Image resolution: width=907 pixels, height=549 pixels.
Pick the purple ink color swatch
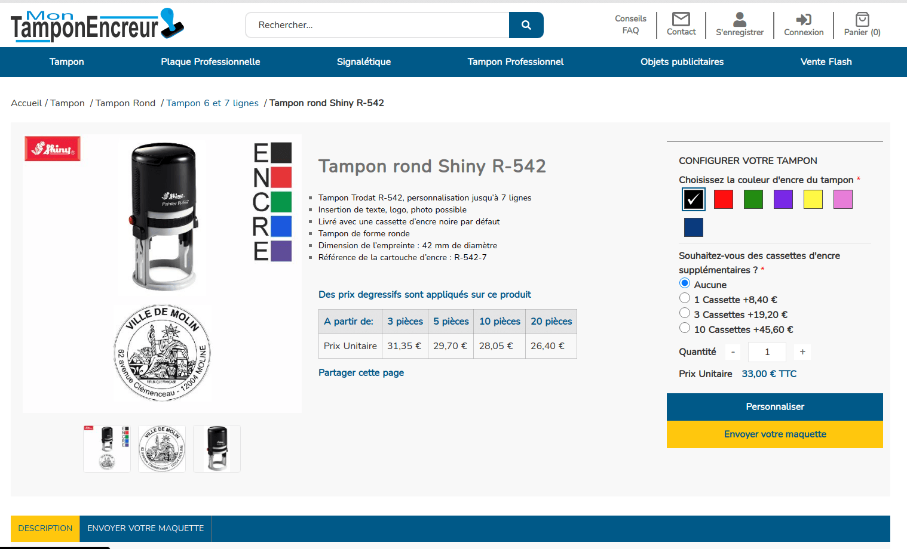(783, 199)
